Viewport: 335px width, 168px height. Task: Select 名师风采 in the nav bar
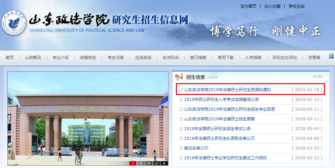coord(171,57)
